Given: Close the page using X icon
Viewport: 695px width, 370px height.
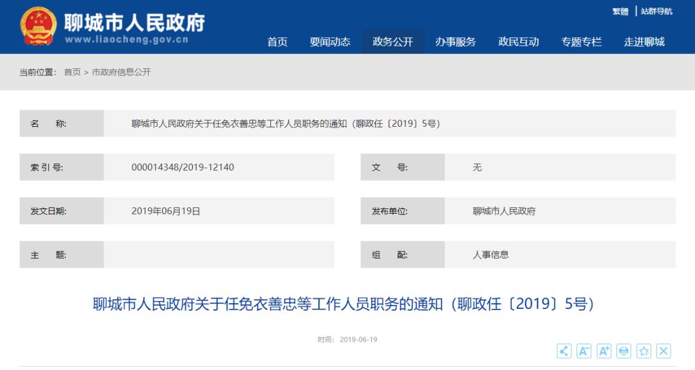Looking at the screenshot, I should pyautogui.click(x=663, y=351).
